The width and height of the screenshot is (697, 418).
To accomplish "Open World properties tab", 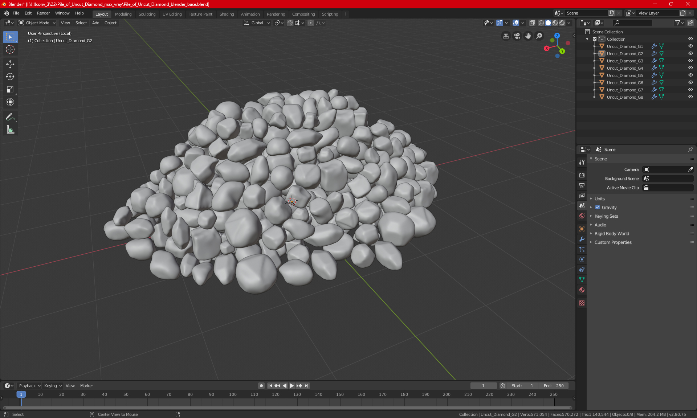I will [582, 216].
